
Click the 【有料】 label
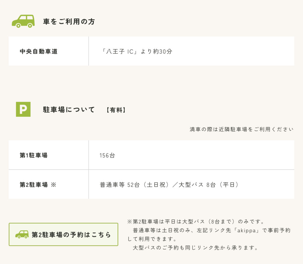pos(116,110)
